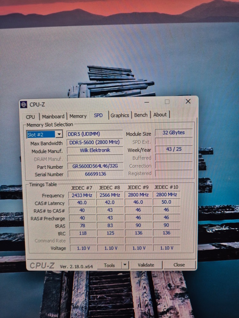Click the Tools button

(x=109, y=265)
